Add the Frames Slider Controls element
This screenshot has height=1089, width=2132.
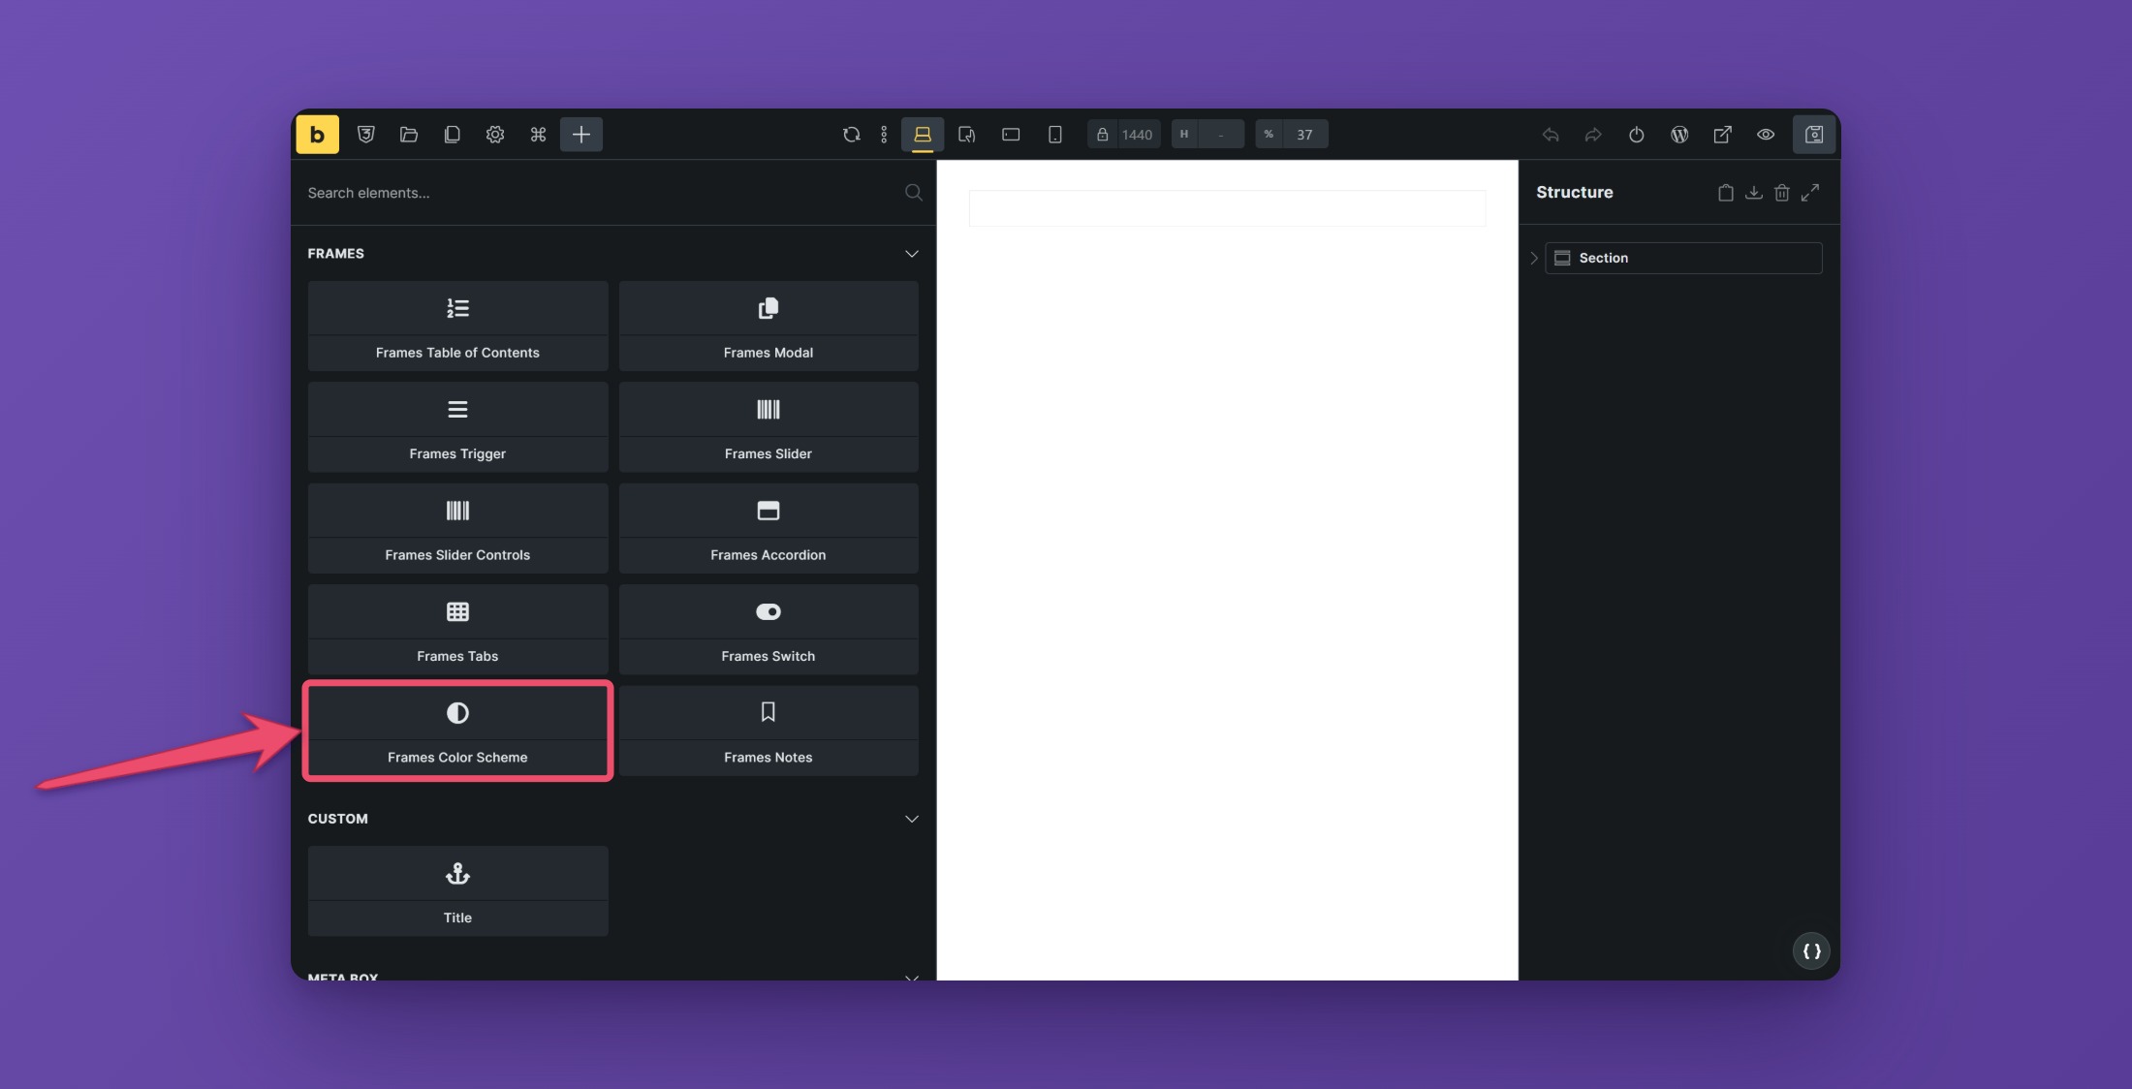click(457, 528)
